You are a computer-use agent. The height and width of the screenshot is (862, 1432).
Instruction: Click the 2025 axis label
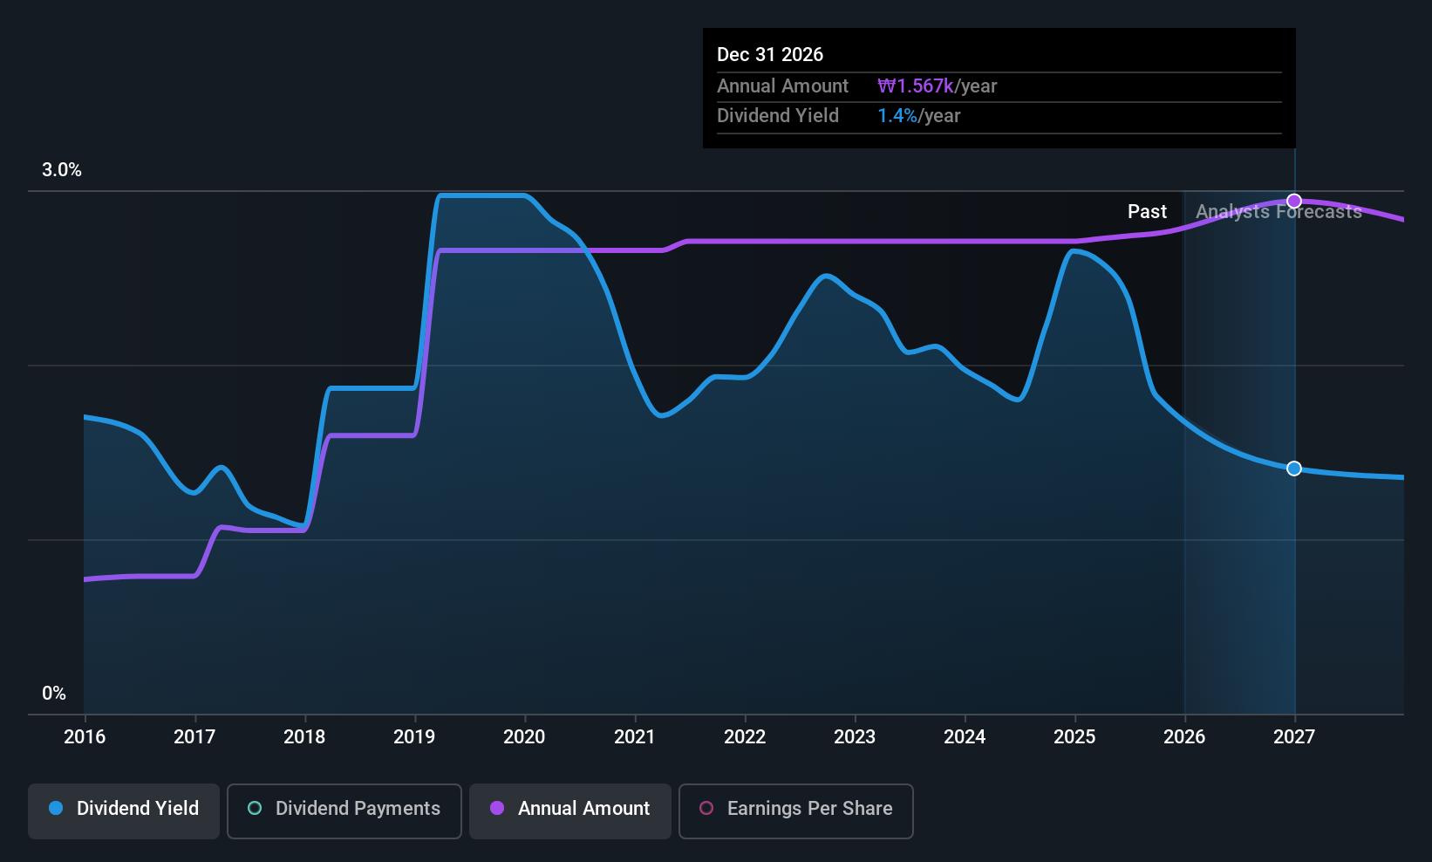1074,737
